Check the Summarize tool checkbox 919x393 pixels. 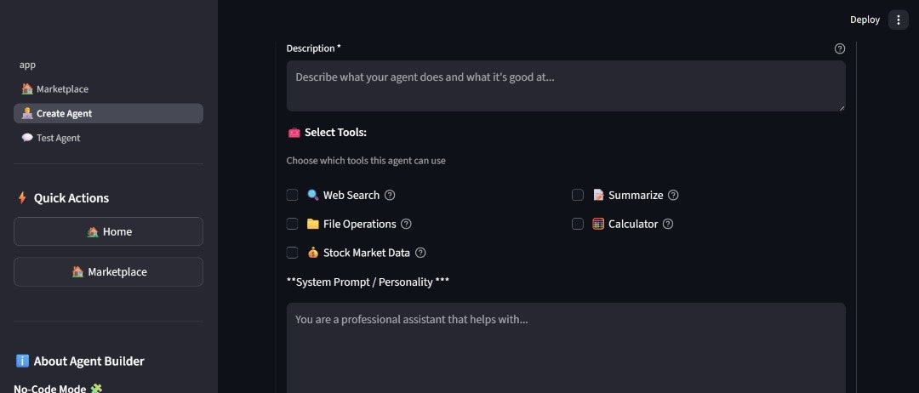(578, 195)
